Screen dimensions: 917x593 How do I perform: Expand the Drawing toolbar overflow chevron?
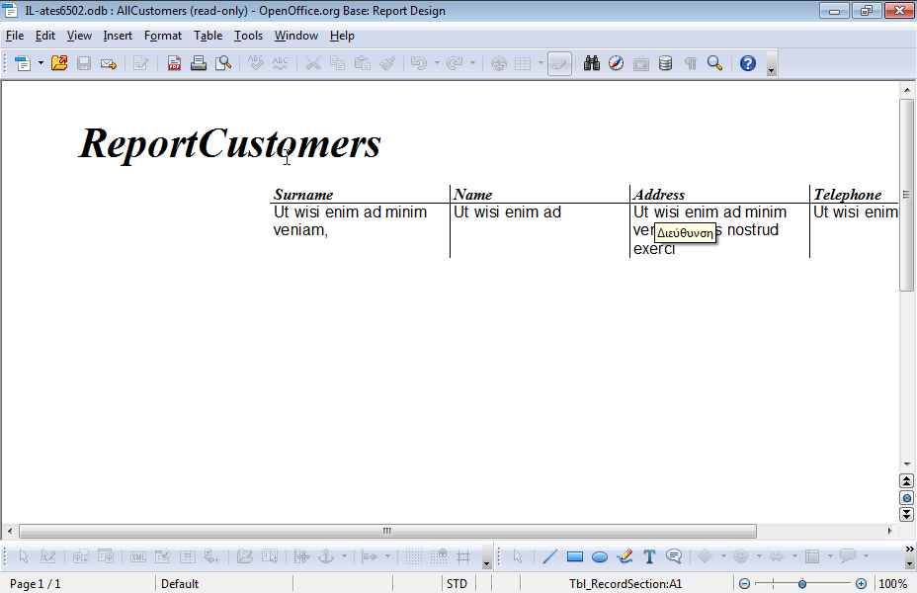909,550
